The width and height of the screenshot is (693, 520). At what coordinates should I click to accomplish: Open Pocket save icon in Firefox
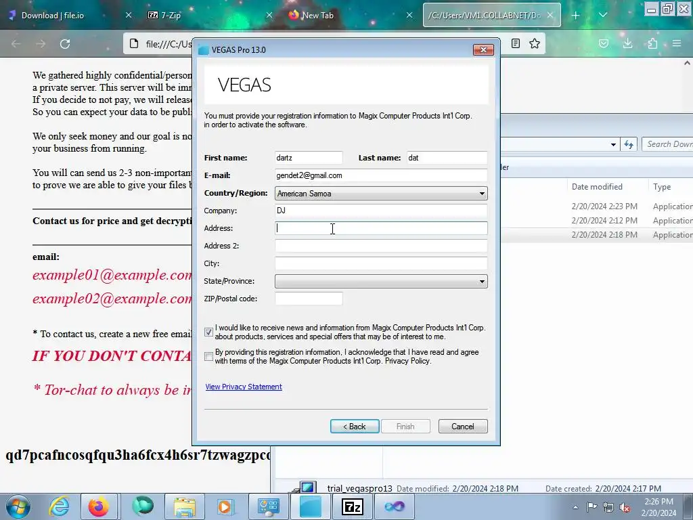click(604, 43)
